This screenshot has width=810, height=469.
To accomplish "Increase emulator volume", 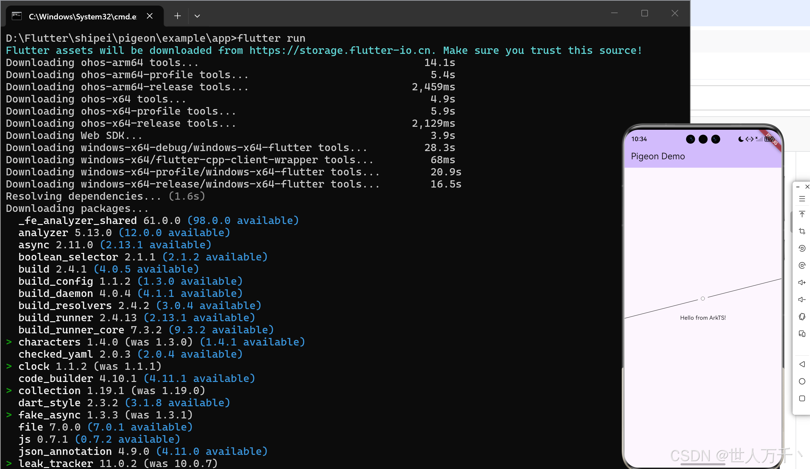I will tap(802, 282).
